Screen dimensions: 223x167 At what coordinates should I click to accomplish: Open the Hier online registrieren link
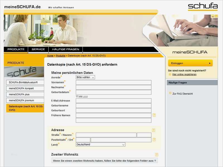(184, 74)
